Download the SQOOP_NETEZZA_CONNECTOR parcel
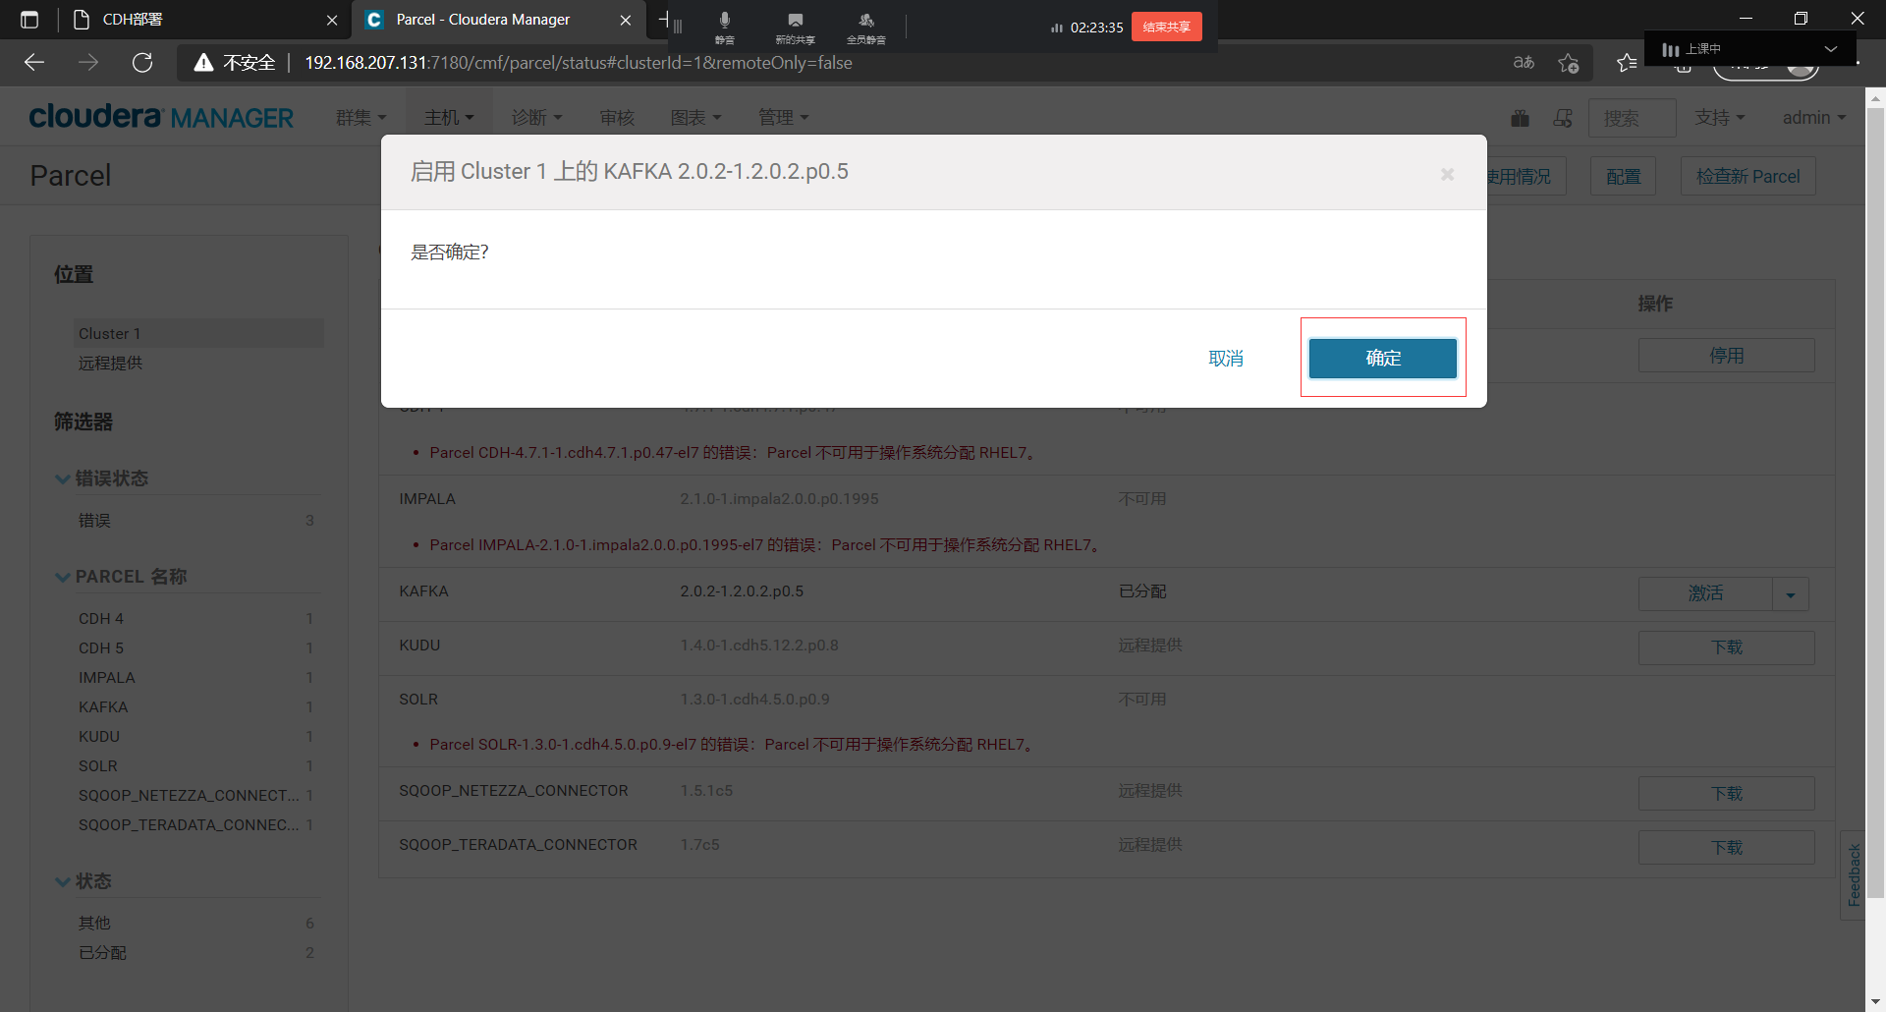The image size is (1886, 1012). click(1726, 794)
